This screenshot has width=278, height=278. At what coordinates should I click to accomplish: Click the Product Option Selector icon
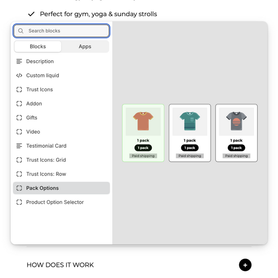[x=19, y=202]
